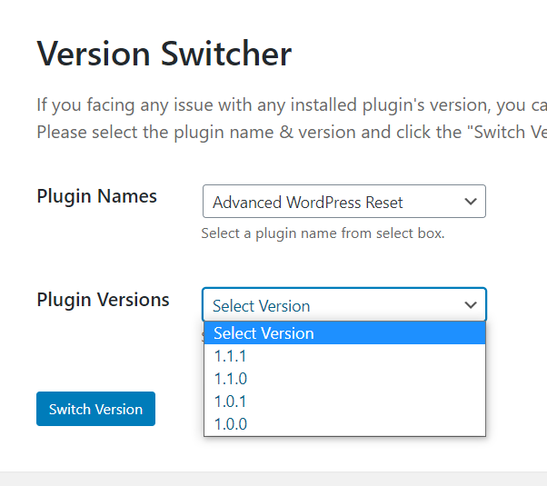Choose the highlighted Select Version option

264,333
